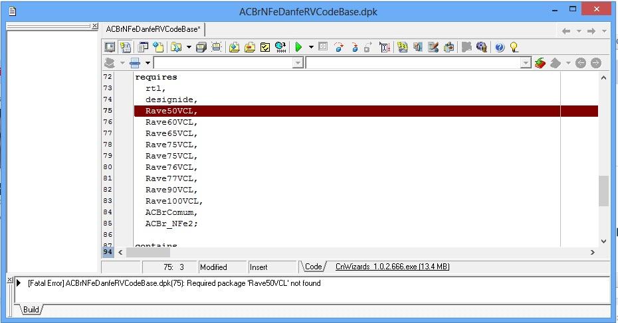Click the globe with 10101 icon
Screen dimensions: 618x323
[x=280, y=47]
